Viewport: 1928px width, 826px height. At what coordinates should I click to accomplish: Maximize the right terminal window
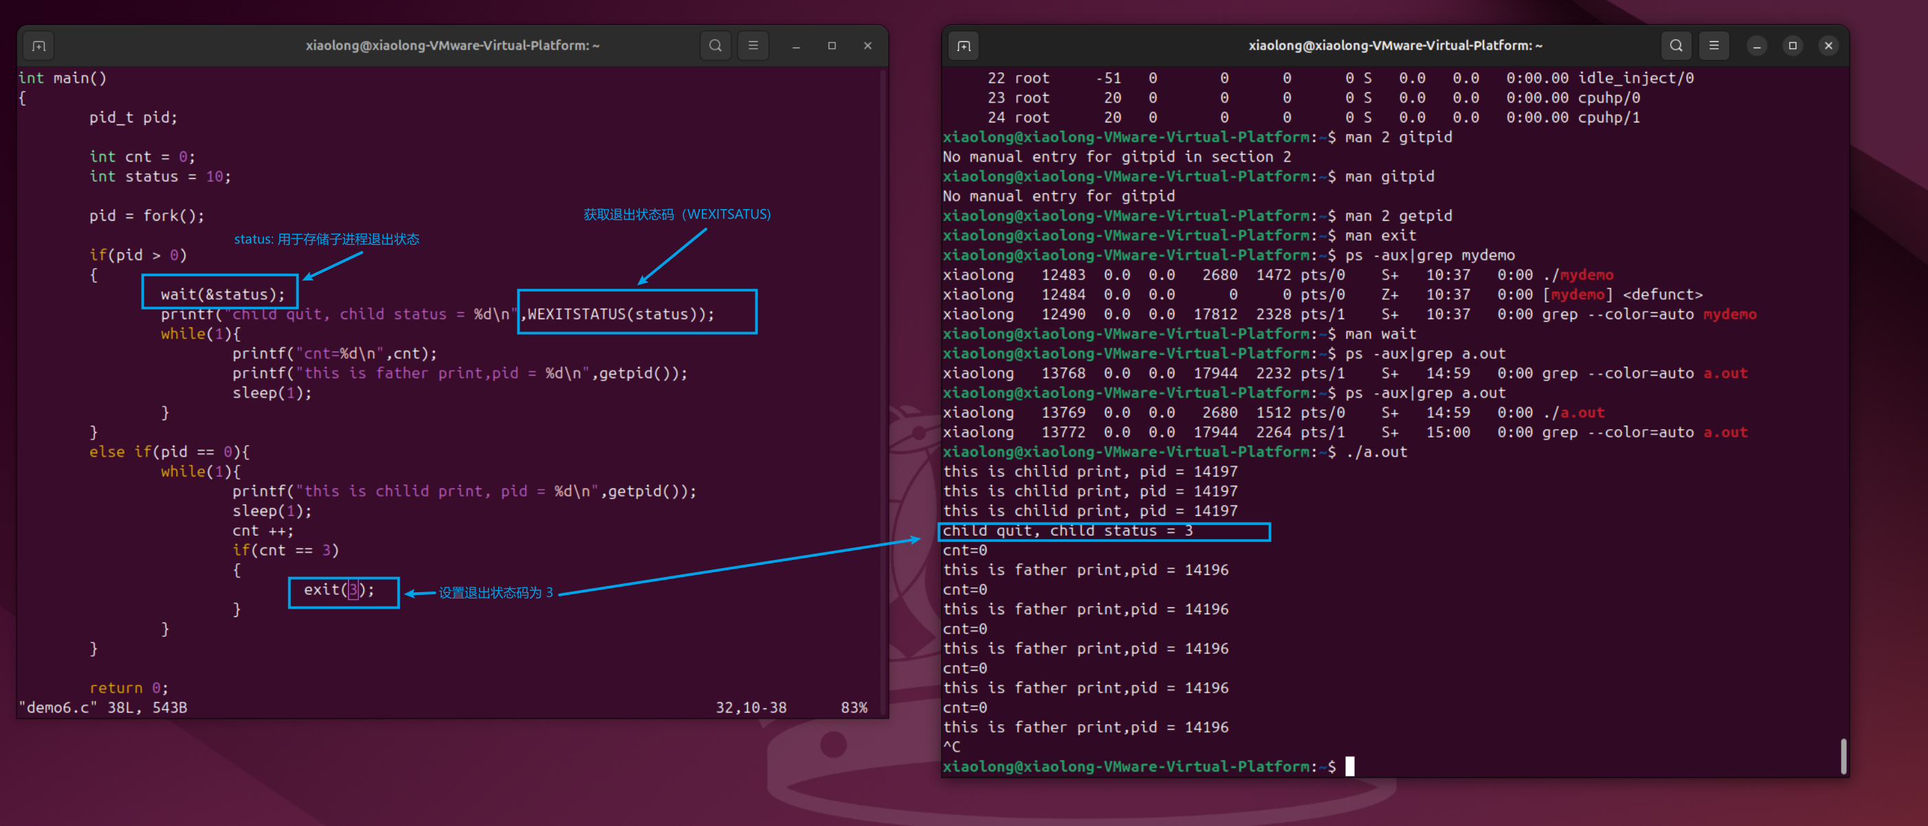1792,45
